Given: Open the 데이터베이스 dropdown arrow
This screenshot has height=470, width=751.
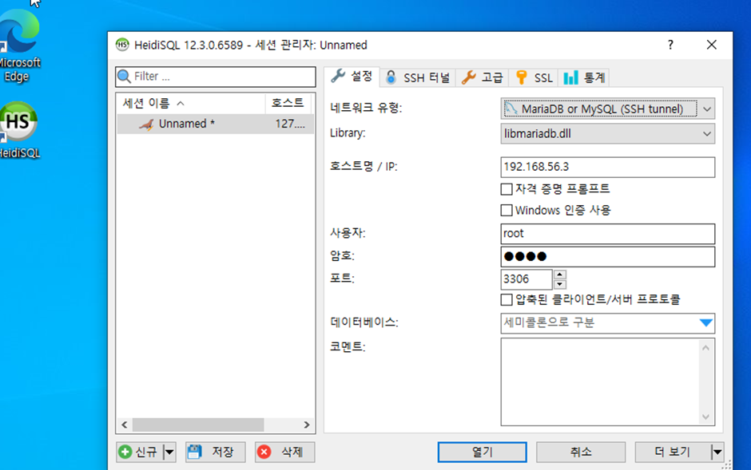Looking at the screenshot, I should point(705,323).
